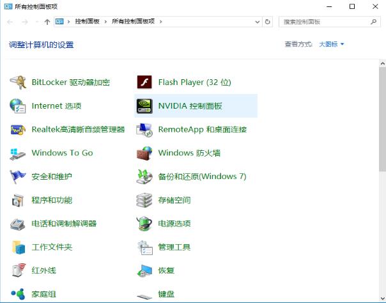Click the search magnifier icon

pyautogui.click(x=373, y=22)
